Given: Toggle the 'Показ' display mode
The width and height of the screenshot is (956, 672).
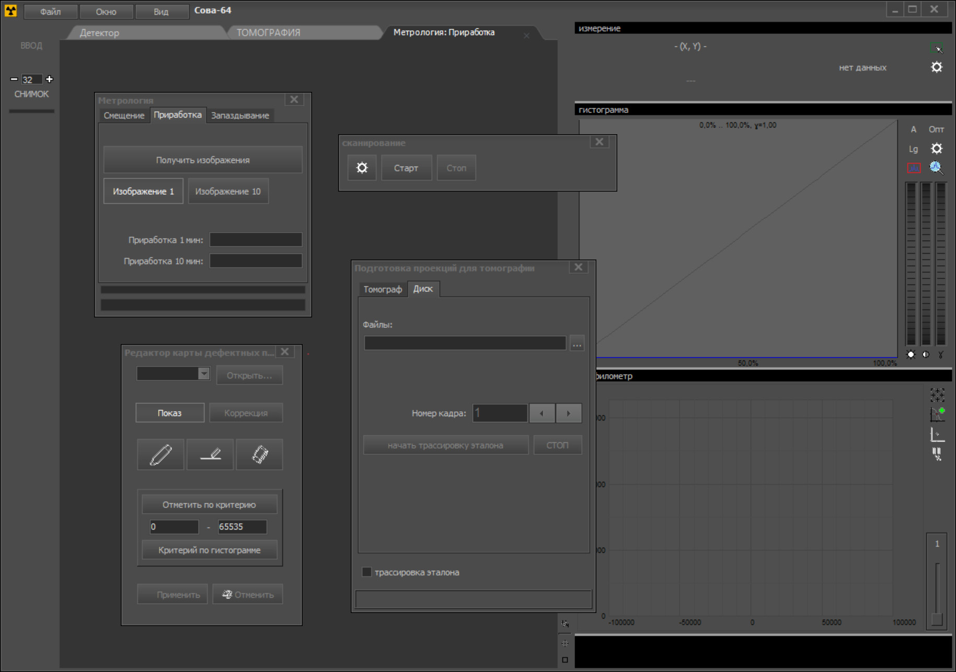Looking at the screenshot, I should click(x=170, y=413).
